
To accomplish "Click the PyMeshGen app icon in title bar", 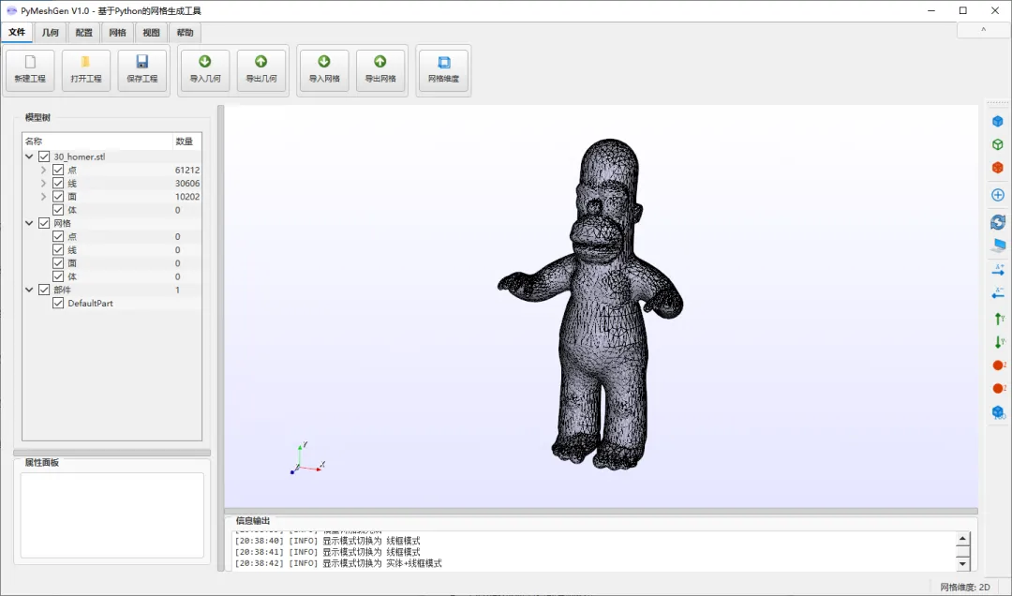I will pyautogui.click(x=11, y=11).
